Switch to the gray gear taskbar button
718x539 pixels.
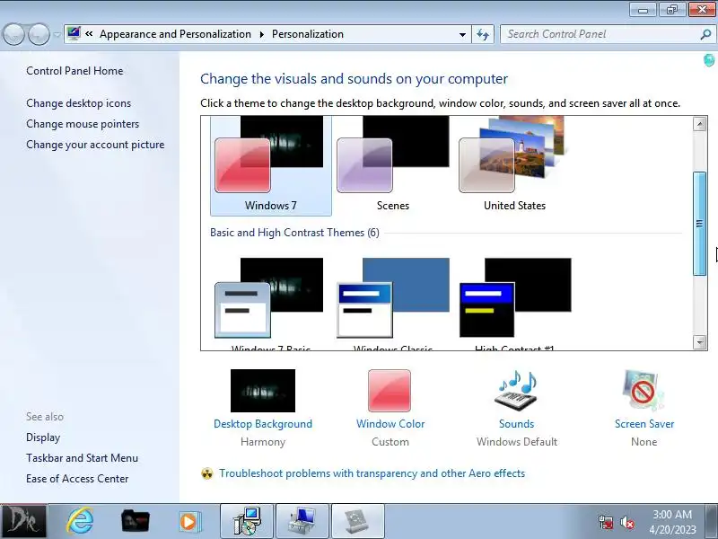357,521
